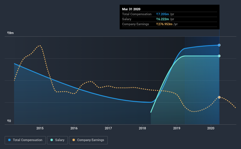
Task: Toggle the Total Compensation legend button
Action: [25, 140]
